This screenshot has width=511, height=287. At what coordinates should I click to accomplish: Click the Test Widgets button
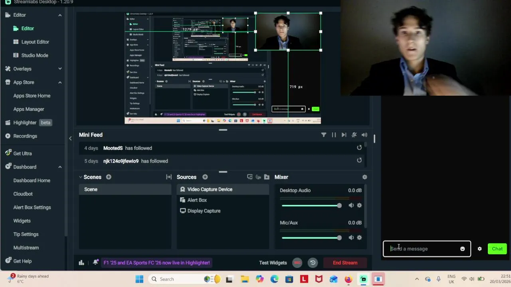pos(273,263)
